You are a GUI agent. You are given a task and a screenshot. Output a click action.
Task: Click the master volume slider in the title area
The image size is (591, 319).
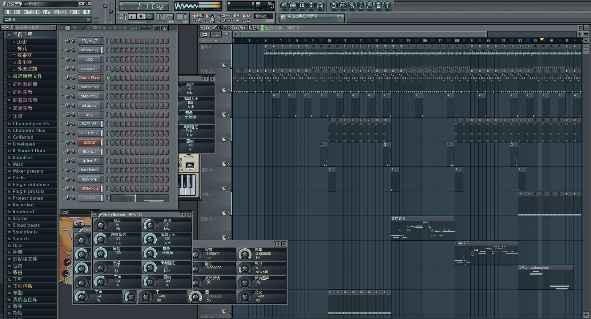tap(105, 12)
